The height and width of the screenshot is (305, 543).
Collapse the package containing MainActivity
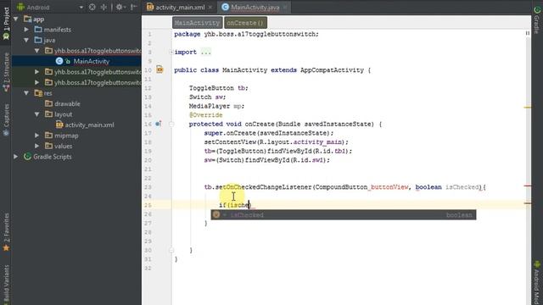pyautogui.click(x=37, y=51)
